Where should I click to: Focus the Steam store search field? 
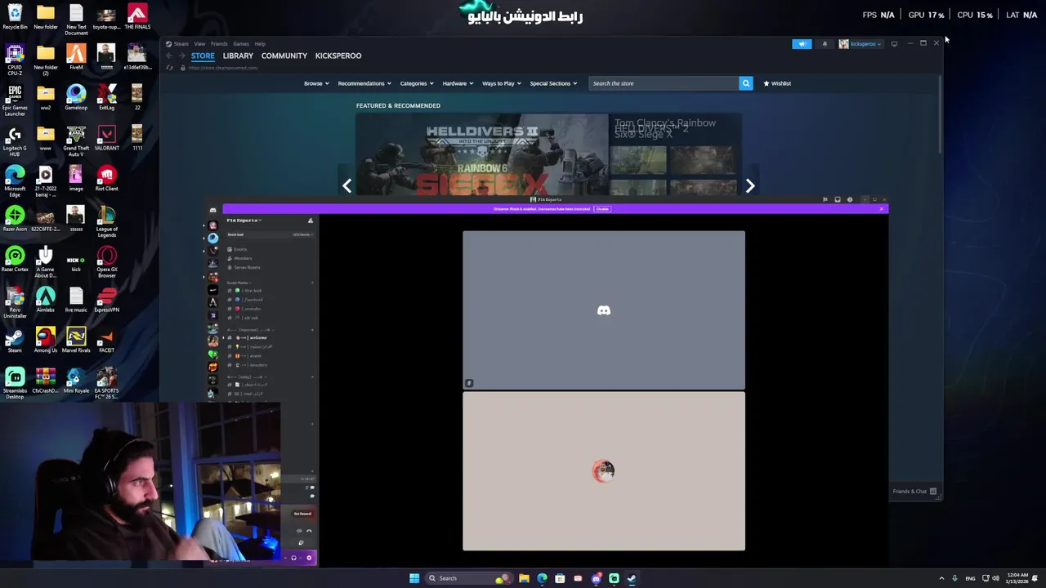(x=664, y=83)
